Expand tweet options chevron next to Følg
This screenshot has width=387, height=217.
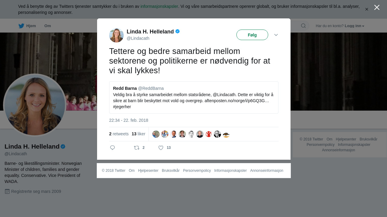[276, 35]
